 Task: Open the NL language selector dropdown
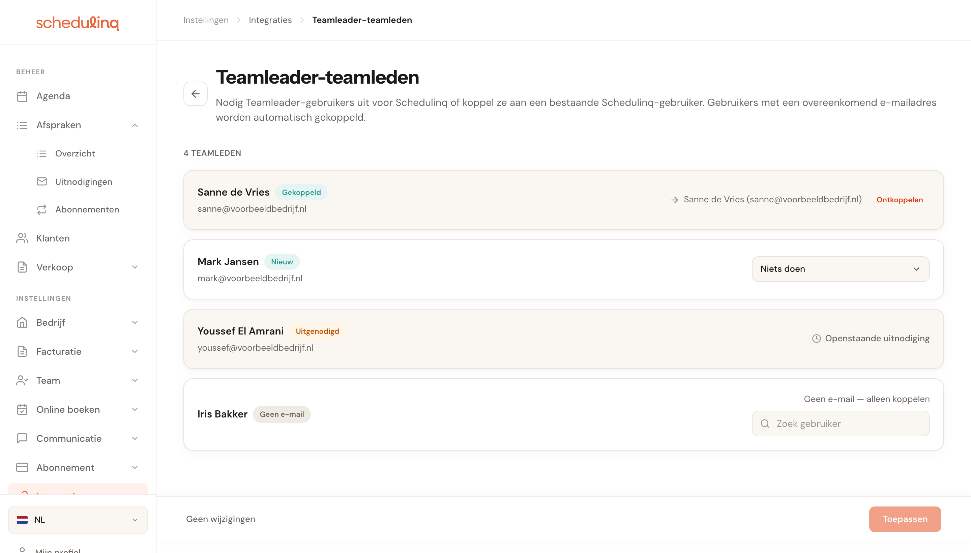78,520
